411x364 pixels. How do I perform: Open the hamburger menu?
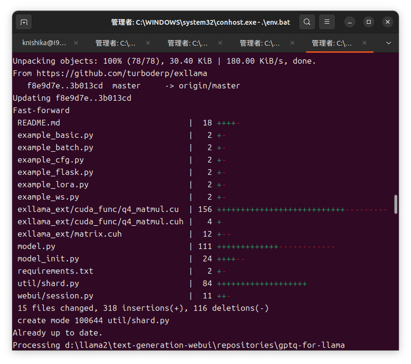point(327,22)
